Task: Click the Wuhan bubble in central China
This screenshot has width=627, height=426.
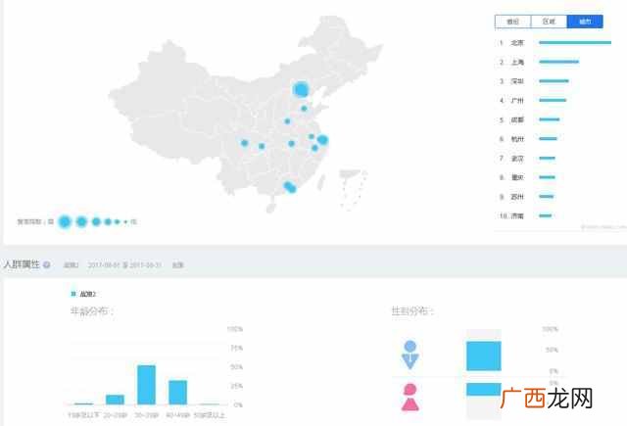Action: point(292,143)
